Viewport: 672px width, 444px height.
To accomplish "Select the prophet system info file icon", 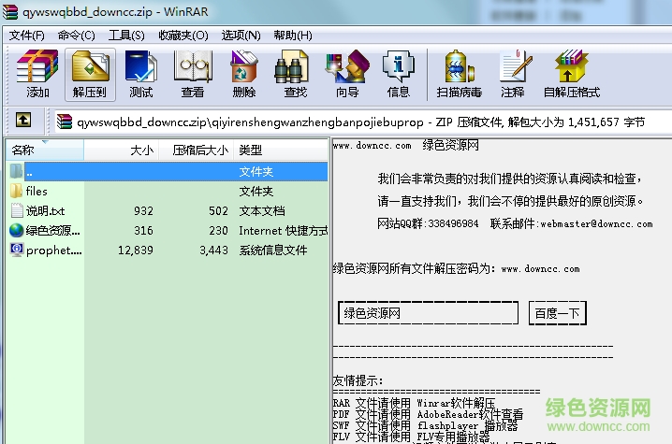I will click(17, 251).
